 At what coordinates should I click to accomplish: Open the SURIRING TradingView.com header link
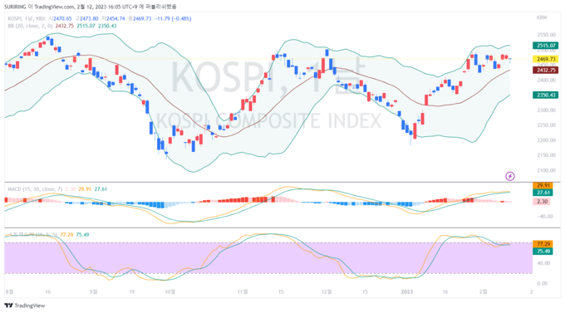click(90, 7)
